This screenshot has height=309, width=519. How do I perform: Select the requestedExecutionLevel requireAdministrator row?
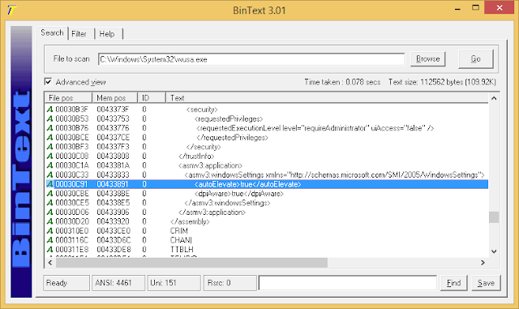click(267, 128)
